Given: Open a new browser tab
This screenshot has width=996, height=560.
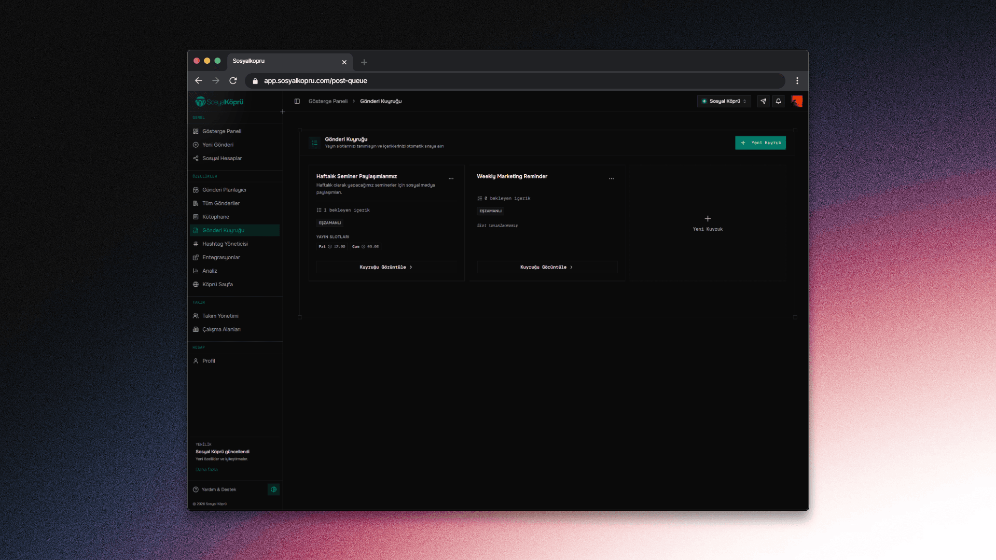Looking at the screenshot, I should [364, 62].
